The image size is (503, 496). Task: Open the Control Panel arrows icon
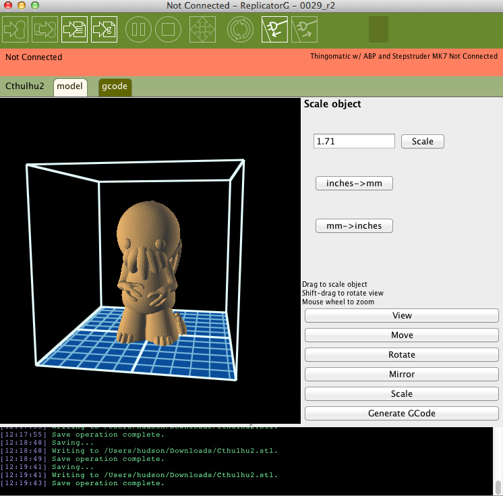202,29
